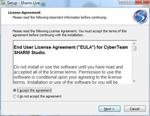Minimize the Setup window
150x116 pixels.
(x=123, y=2)
